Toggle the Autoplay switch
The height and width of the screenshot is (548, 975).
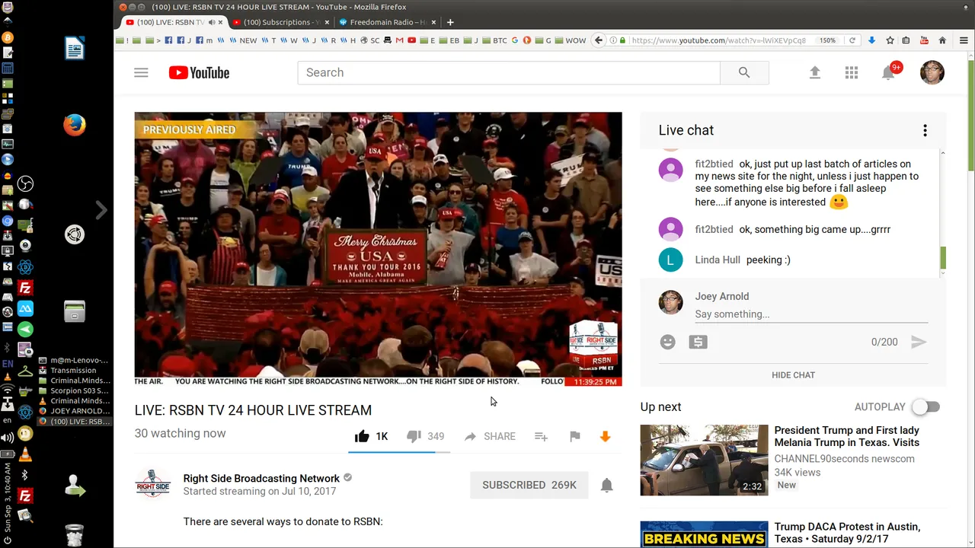tap(926, 407)
